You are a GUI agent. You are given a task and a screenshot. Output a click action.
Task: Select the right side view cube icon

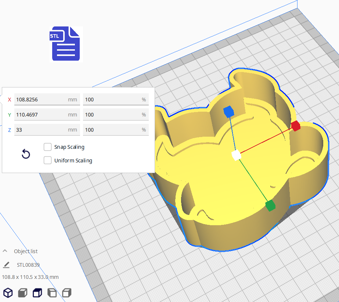66,293
